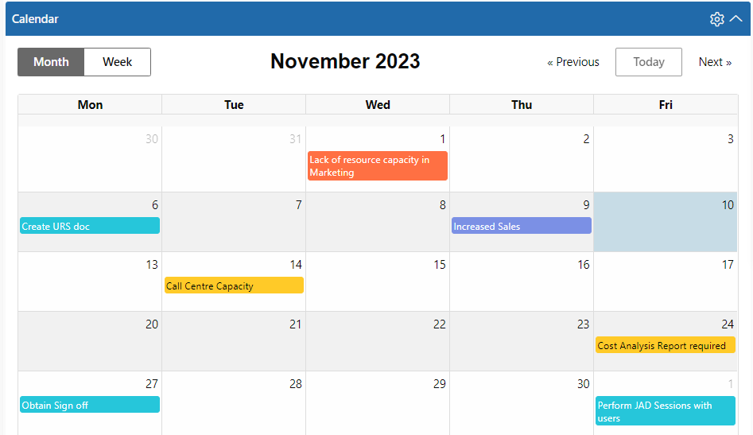The image size is (753, 435).
Task: Click the Thu column header
Action: click(522, 105)
